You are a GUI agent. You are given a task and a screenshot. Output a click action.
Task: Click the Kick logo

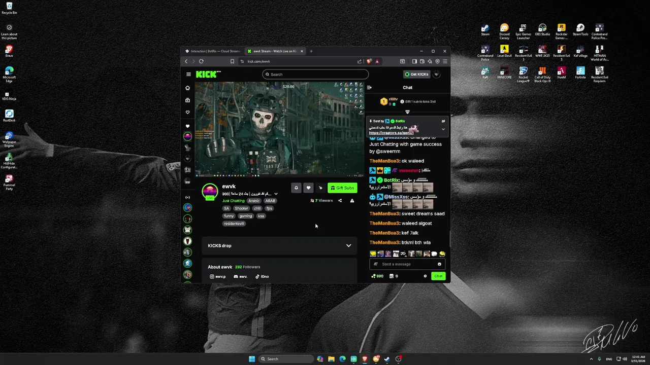click(x=208, y=74)
